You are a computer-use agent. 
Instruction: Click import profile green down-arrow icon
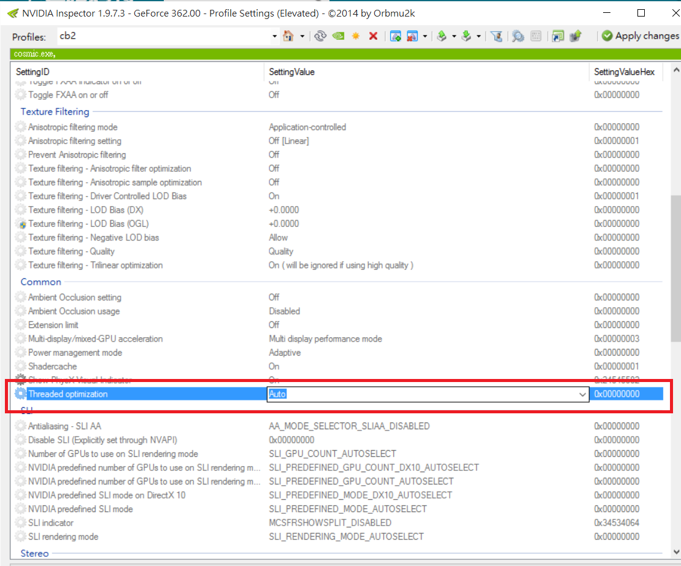tap(466, 36)
